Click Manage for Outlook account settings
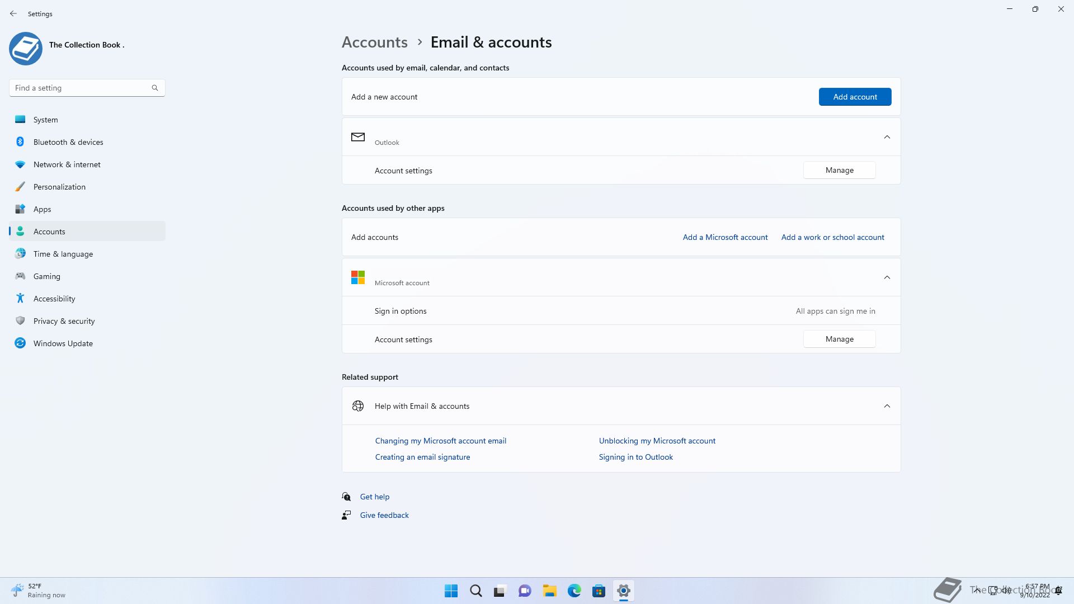 839,170
